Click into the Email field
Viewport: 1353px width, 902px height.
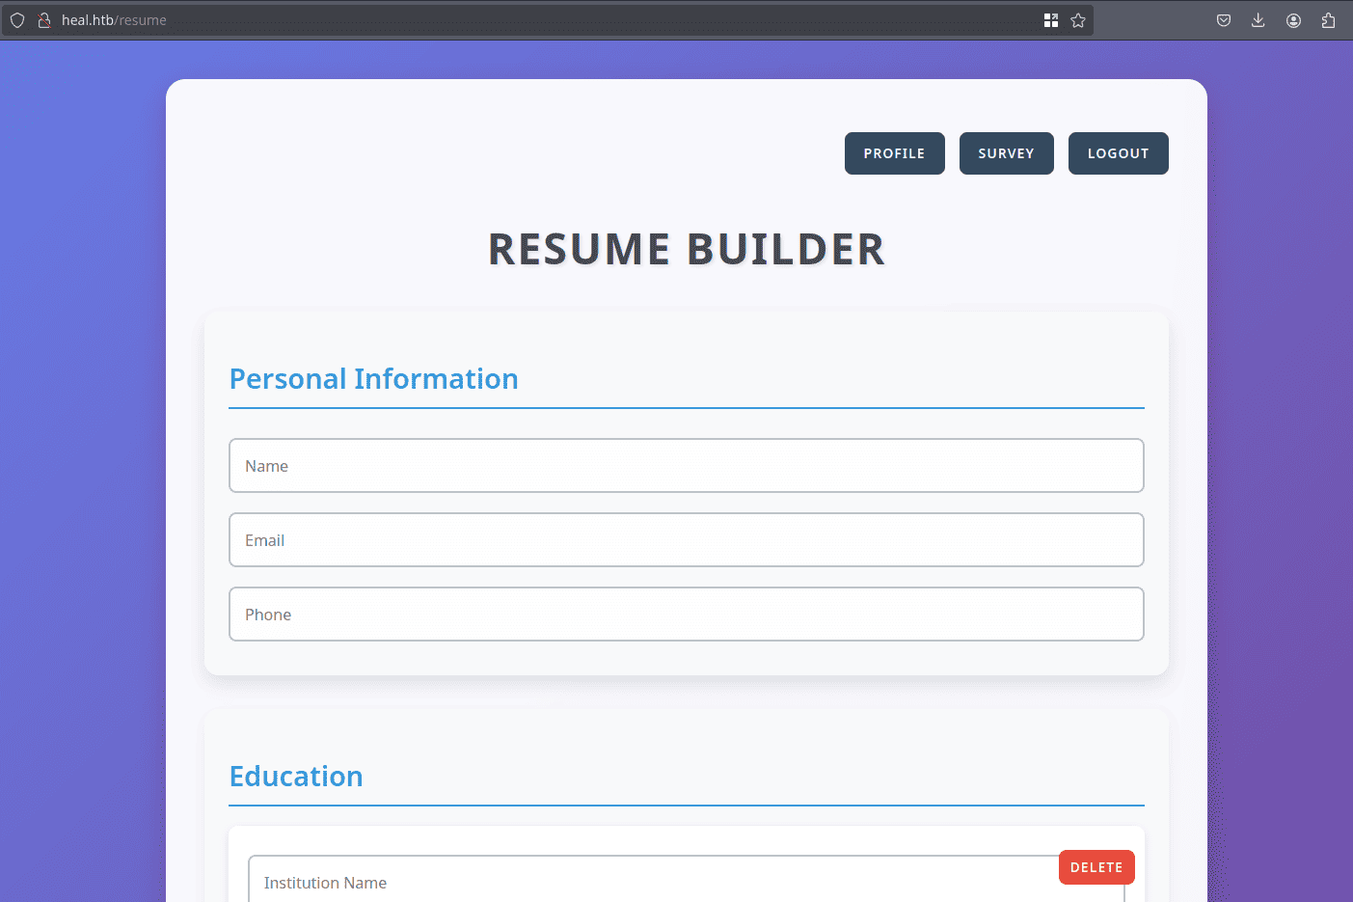(686, 540)
